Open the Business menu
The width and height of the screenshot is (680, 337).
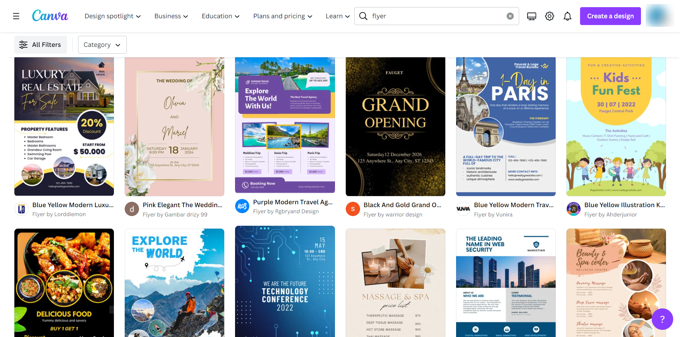171,16
